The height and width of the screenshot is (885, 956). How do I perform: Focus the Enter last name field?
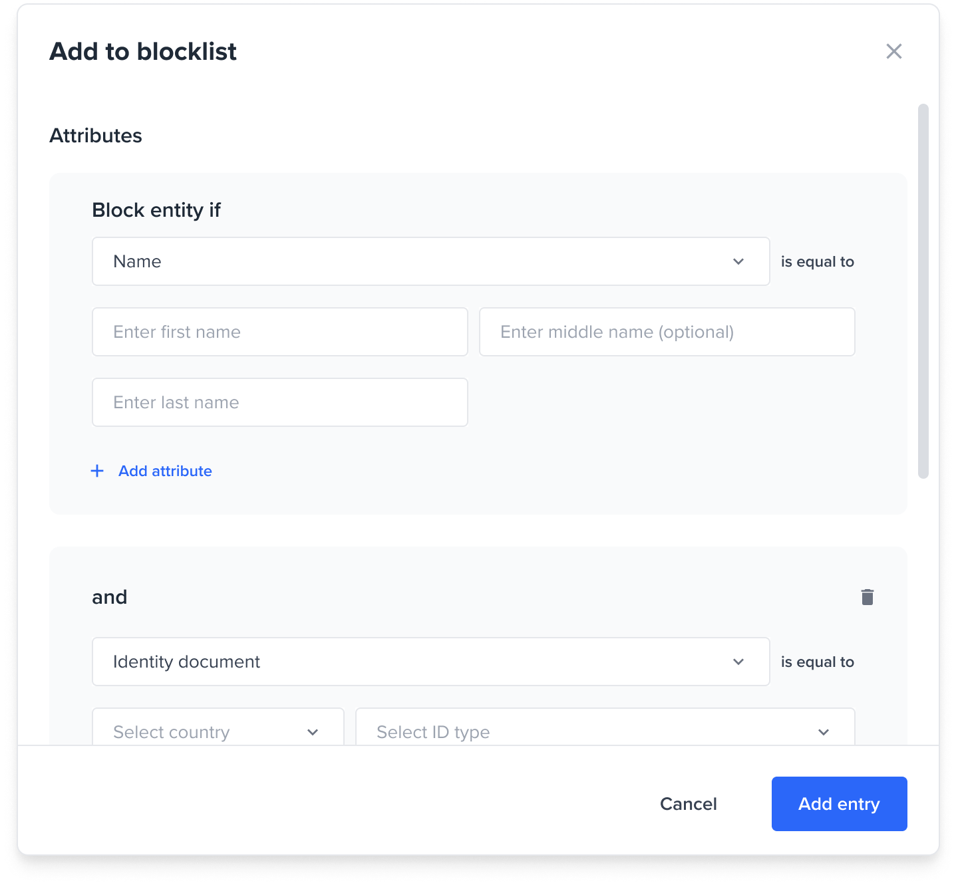[279, 402]
